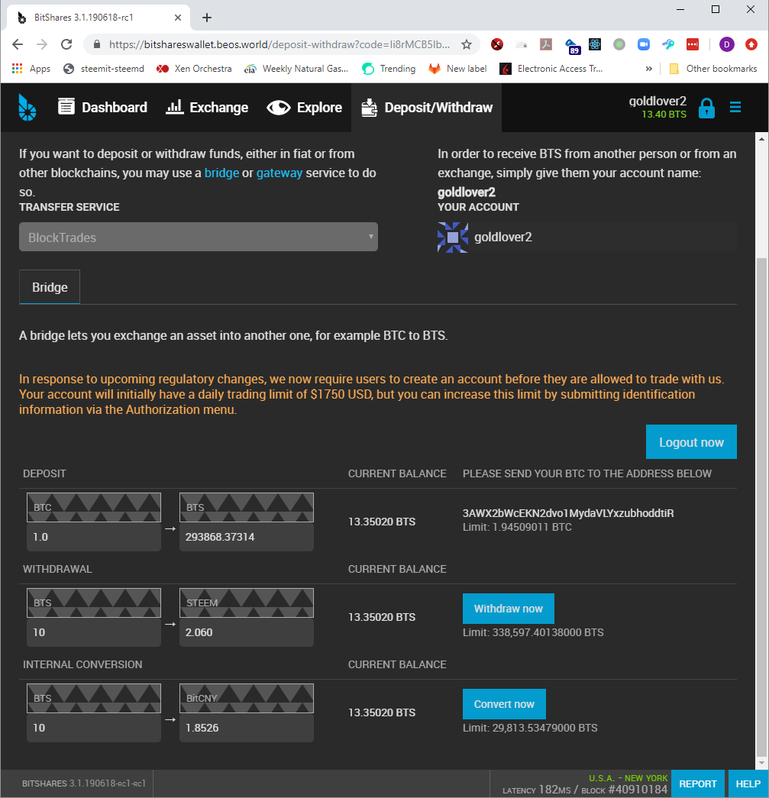Click the green circle extension icon

click(619, 44)
